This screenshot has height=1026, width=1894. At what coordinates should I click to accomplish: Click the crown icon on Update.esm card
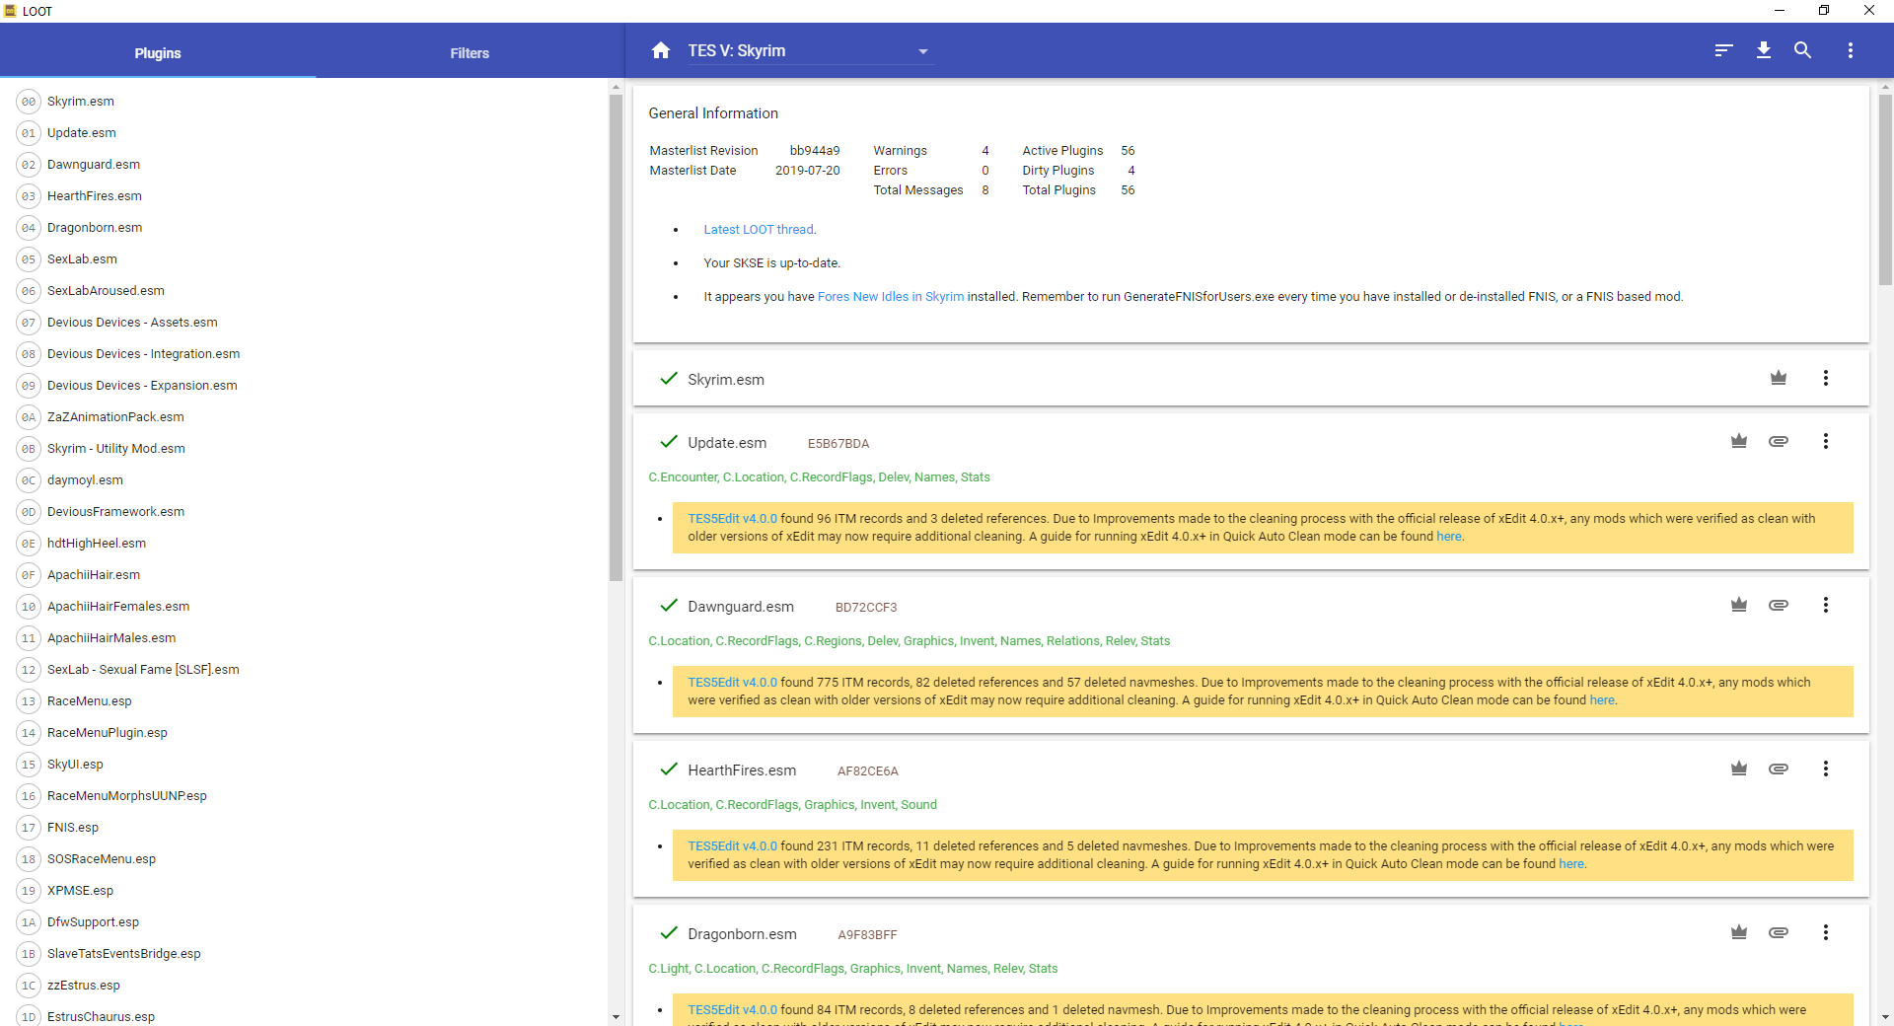1739,441
